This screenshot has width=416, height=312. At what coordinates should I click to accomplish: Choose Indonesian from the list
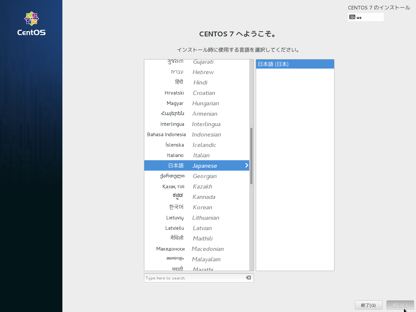pyautogui.click(x=197, y=135)
